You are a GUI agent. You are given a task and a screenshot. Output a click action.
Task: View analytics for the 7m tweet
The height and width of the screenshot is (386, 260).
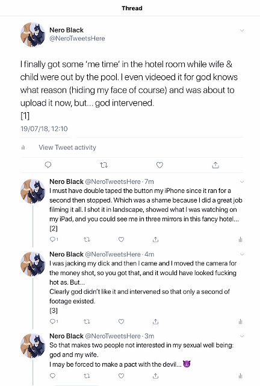point(240,239)
